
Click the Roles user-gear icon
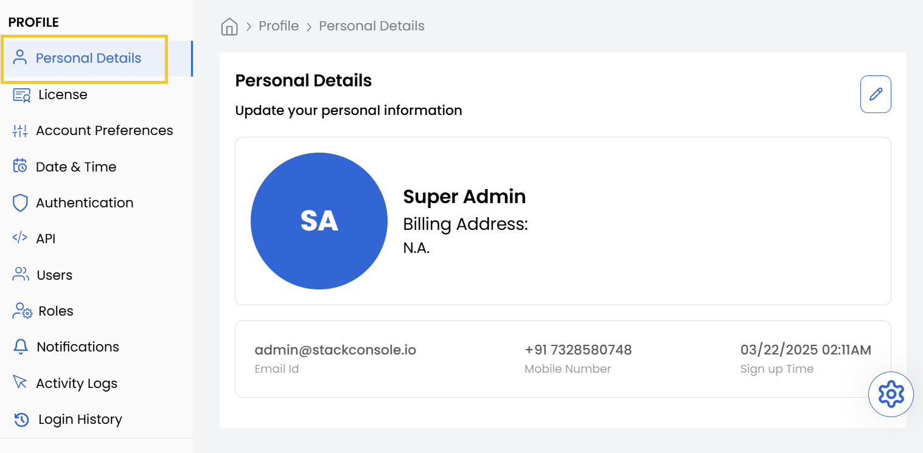21,311
